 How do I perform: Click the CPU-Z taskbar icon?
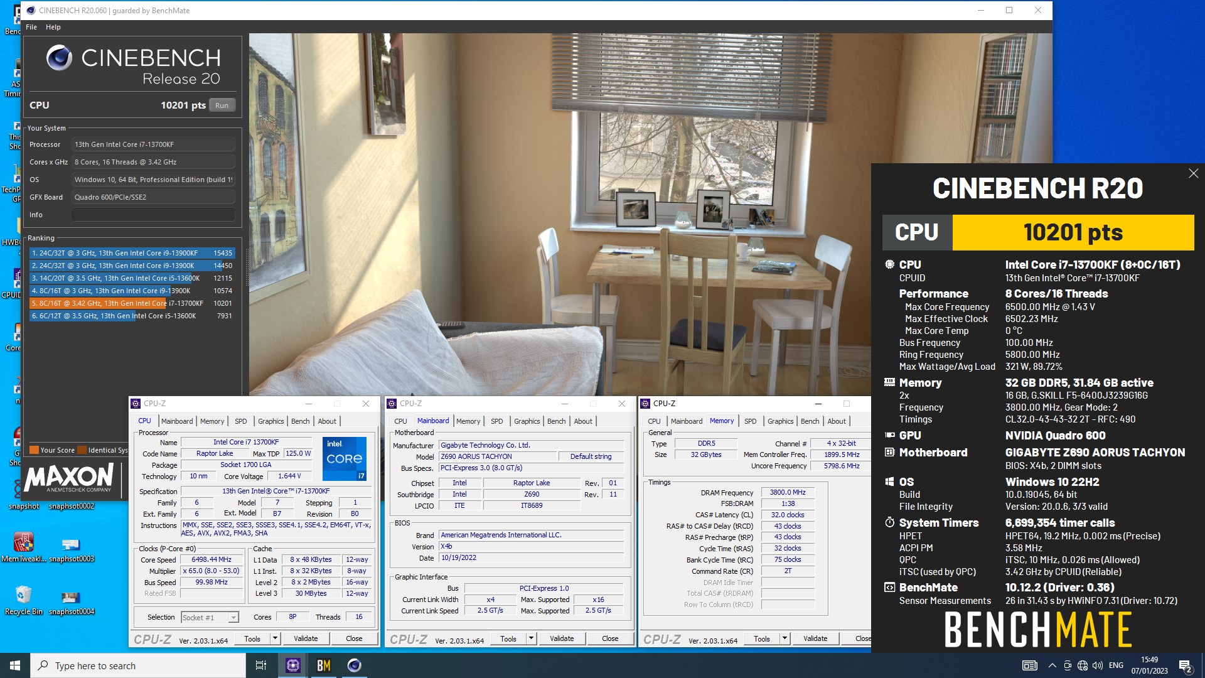[293, 665]
